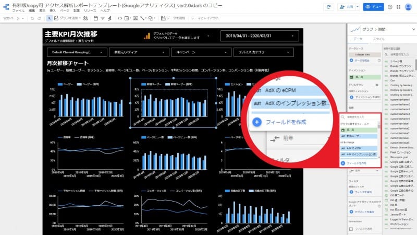The width and height of the screenshot is (417, 235).
Task: Click the available fields search box
Action: click(x=400, y=54)
